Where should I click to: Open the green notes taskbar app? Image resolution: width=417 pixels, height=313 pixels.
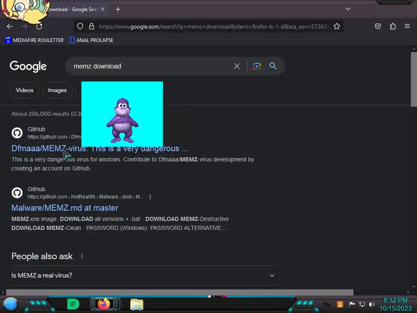(x=73, y=304)
